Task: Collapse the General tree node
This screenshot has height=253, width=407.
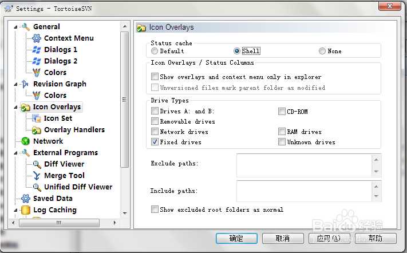Action: point(15,27)
